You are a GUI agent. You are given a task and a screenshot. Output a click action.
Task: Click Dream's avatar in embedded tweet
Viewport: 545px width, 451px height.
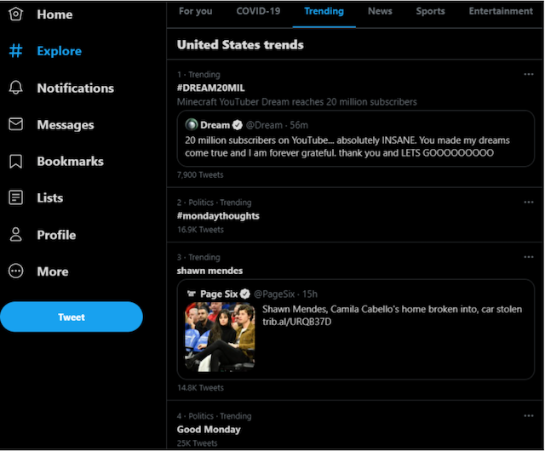coord(191,125)
